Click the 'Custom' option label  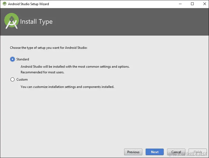(x=22, y=80)
